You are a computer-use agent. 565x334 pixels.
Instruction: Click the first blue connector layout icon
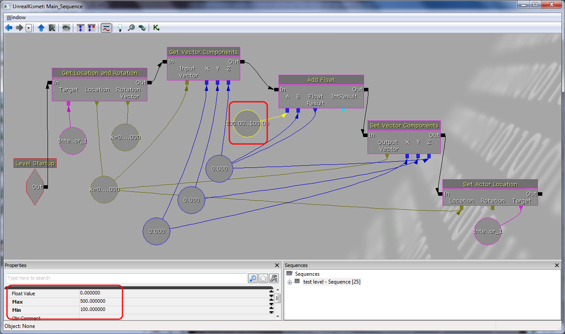pyautogui.click(x=81, y=28)
